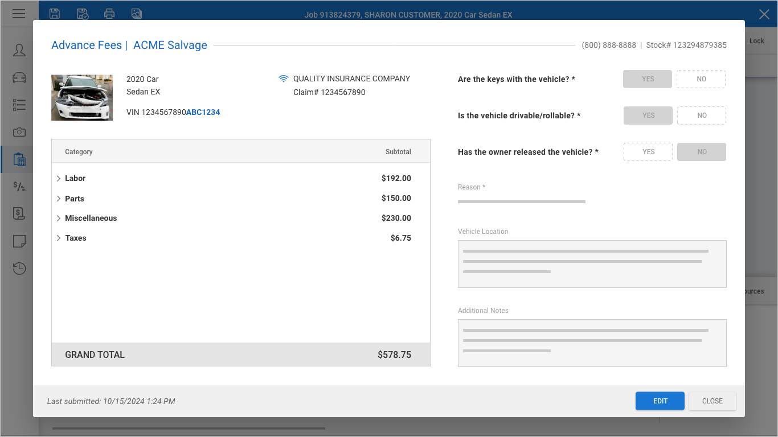Click the damaged vehicle thumbnail photo
This screenshot has height=437, width=778.
(82, 98)
